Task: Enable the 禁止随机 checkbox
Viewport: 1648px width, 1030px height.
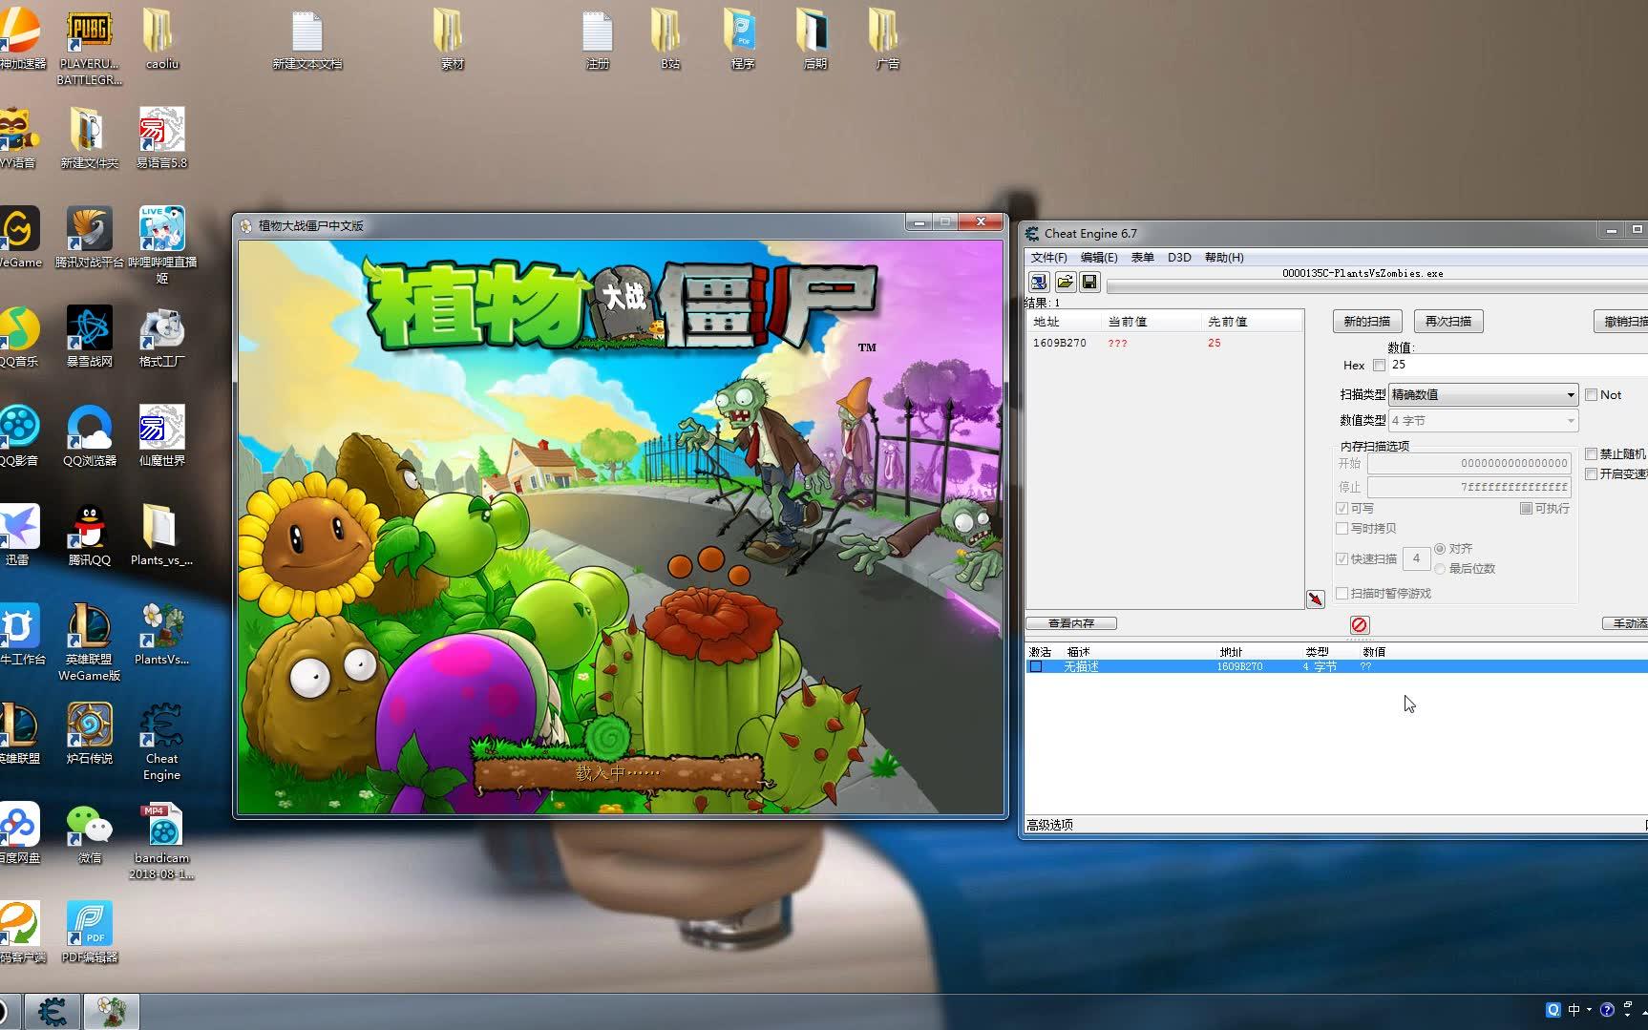Action: pos(1591,453)
